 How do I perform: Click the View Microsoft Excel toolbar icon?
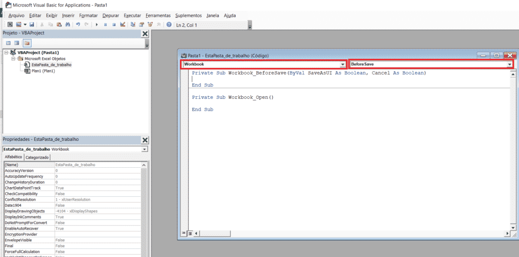pos(10,24)
